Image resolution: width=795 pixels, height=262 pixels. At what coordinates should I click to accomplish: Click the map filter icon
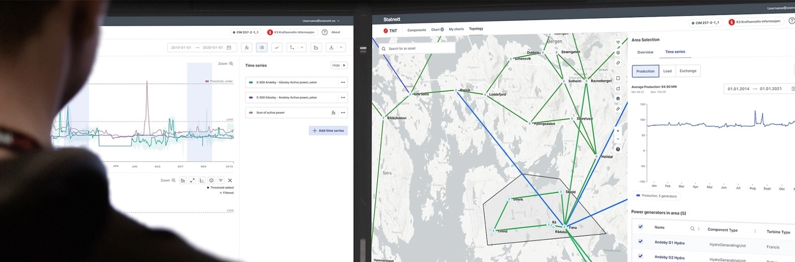[618, 42]
